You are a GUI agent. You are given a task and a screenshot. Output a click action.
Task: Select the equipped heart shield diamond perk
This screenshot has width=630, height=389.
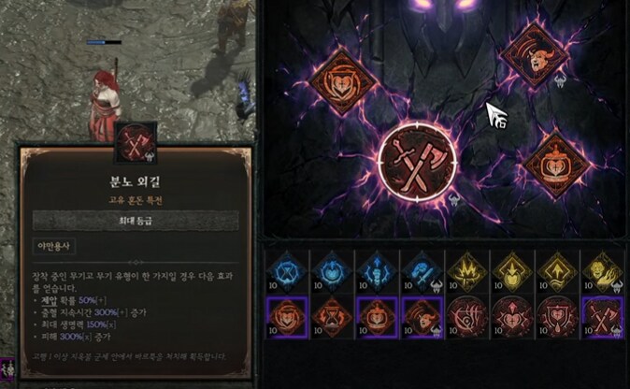pos(342,81)
